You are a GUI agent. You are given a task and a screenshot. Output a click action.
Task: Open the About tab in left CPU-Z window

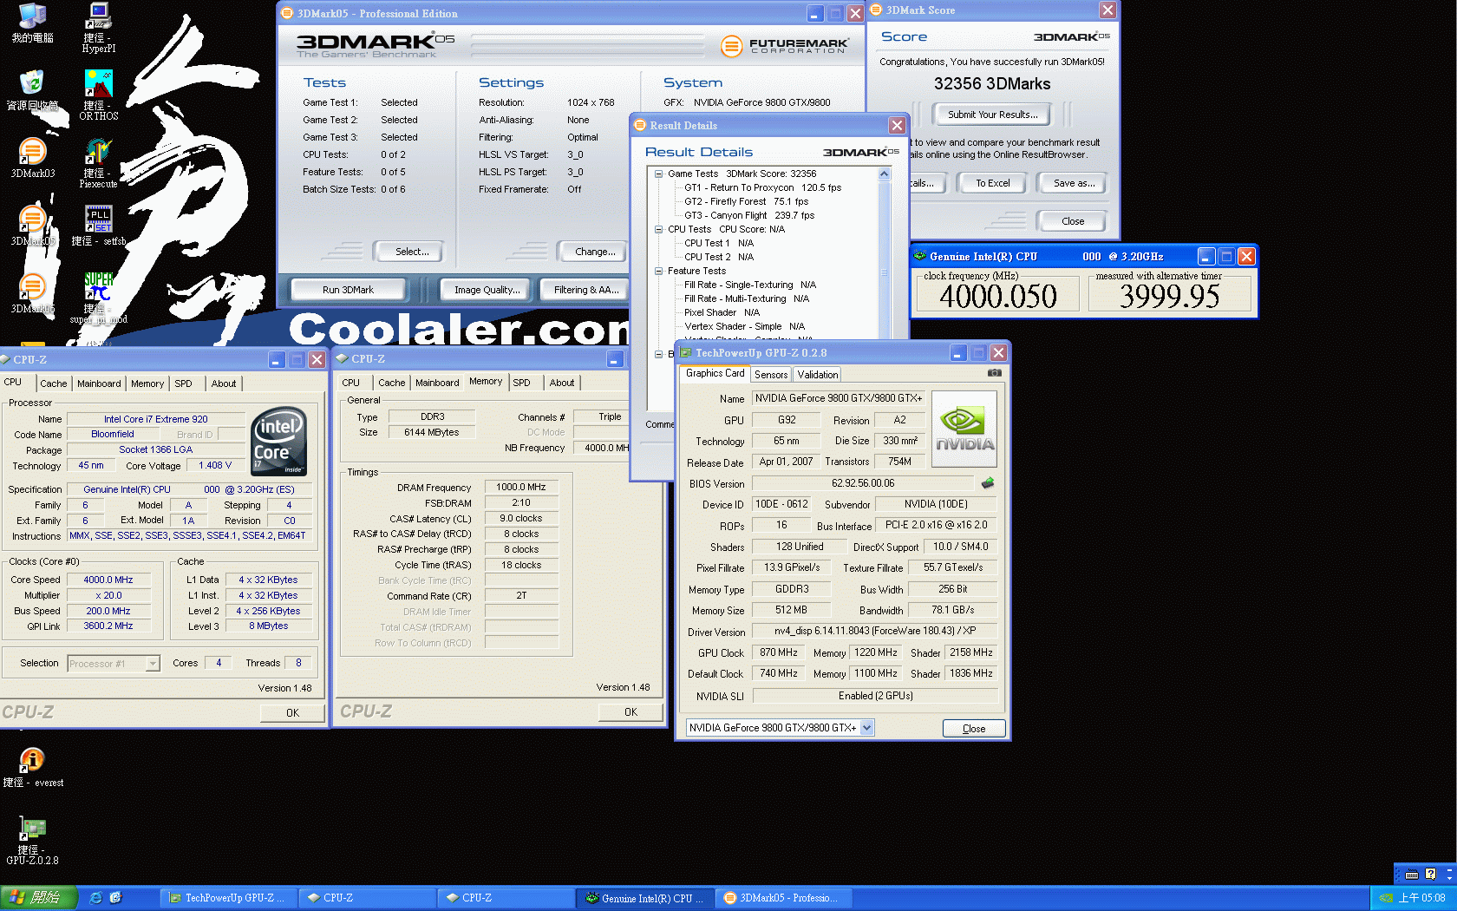pyautogui.click(x=224, y=383)
